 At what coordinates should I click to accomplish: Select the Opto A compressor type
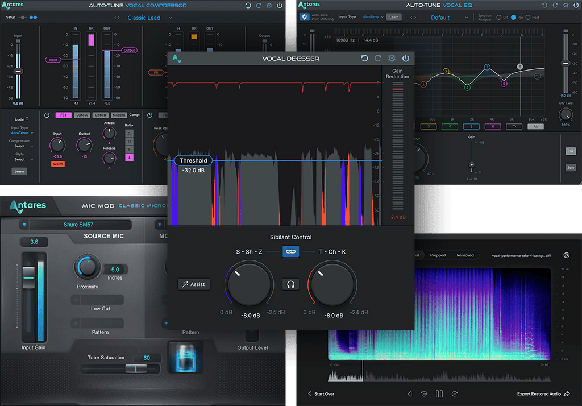[82, 115]
